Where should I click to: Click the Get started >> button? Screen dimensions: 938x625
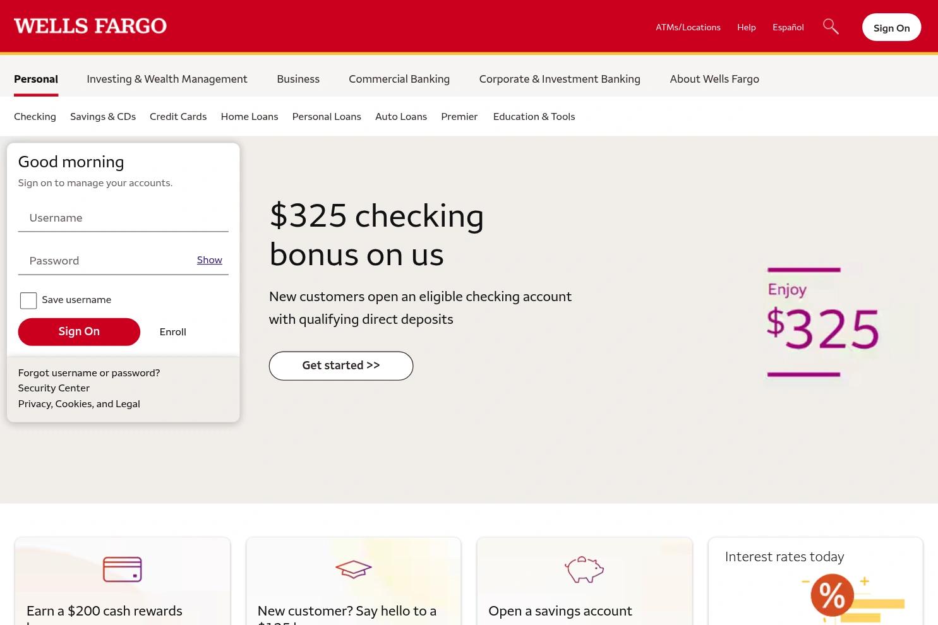[x=341, y=366]
